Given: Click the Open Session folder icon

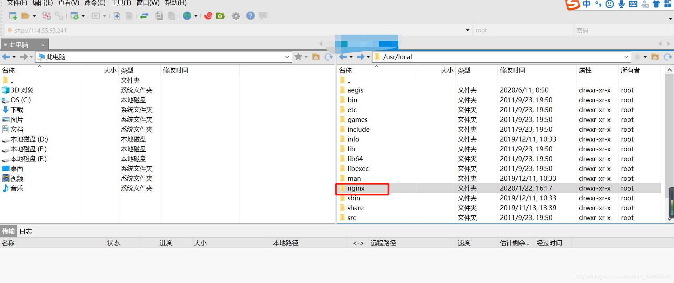Looking at the screenshot, I should click(x=25, y=16).
